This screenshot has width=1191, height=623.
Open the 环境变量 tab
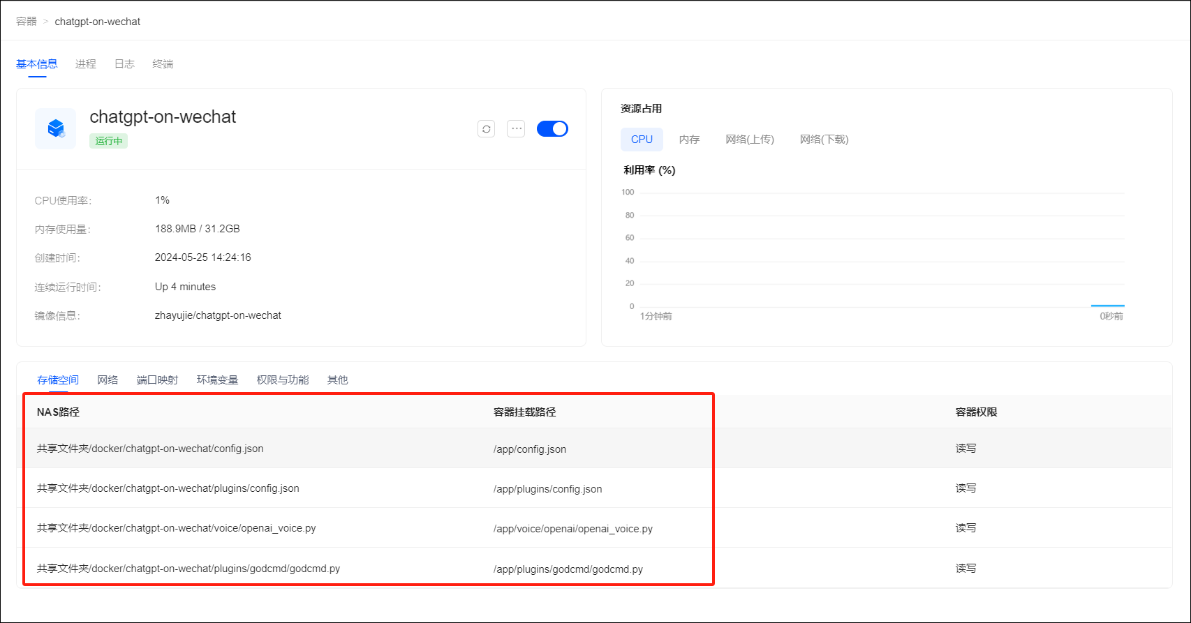coord(217,380)
